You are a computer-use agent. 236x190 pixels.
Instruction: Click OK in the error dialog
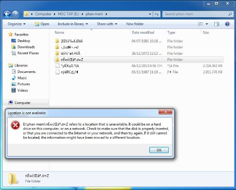(159, 150)
